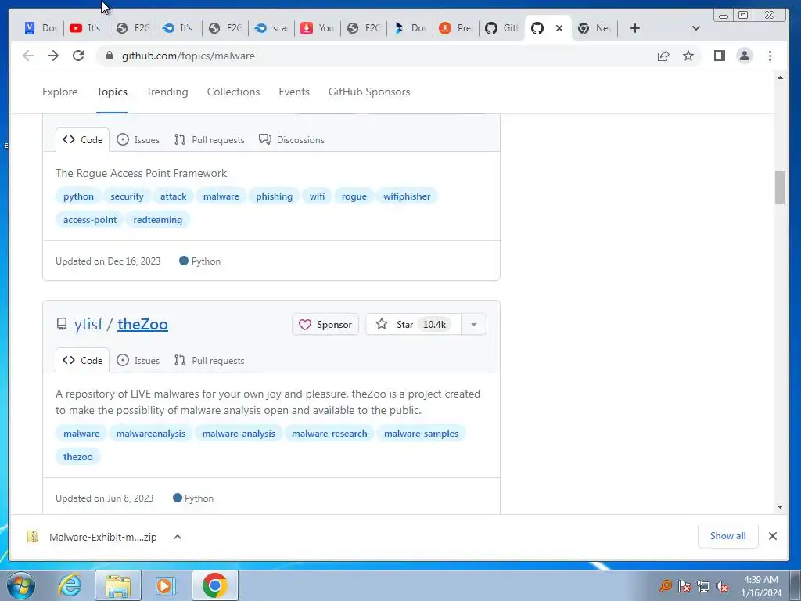Select the thezoo topic tag
Viewport: 801px width, 601px height.
pos(78,457)
